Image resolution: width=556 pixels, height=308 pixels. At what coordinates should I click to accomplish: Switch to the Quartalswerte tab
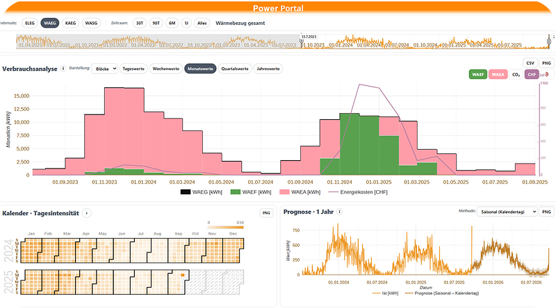pyautogui.click(x=235, y=69)
